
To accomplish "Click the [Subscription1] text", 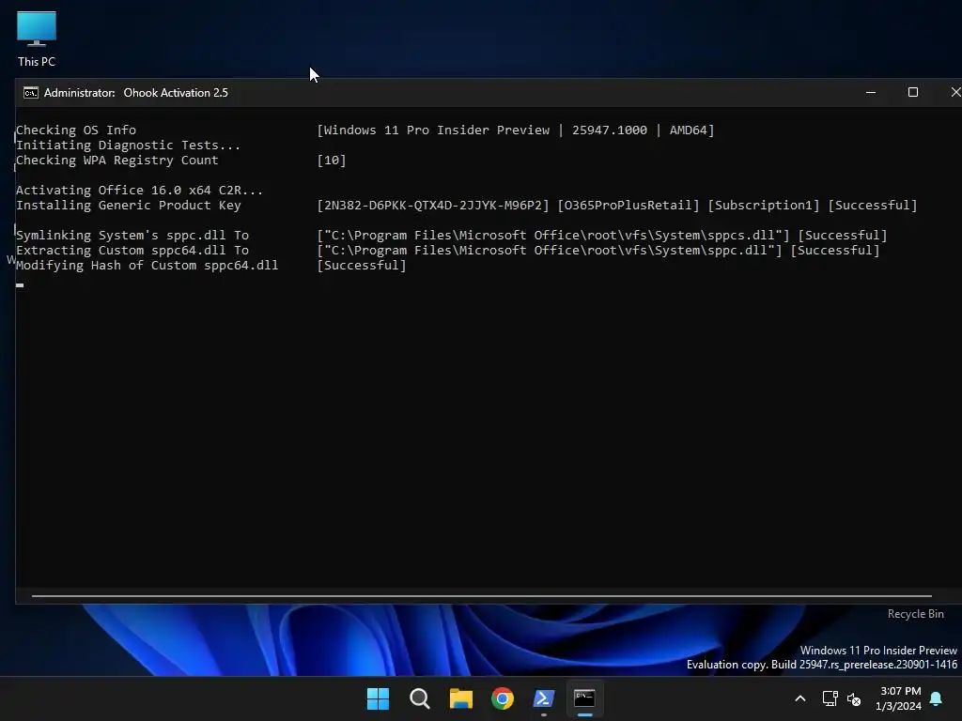I will [x=764, y=206].
